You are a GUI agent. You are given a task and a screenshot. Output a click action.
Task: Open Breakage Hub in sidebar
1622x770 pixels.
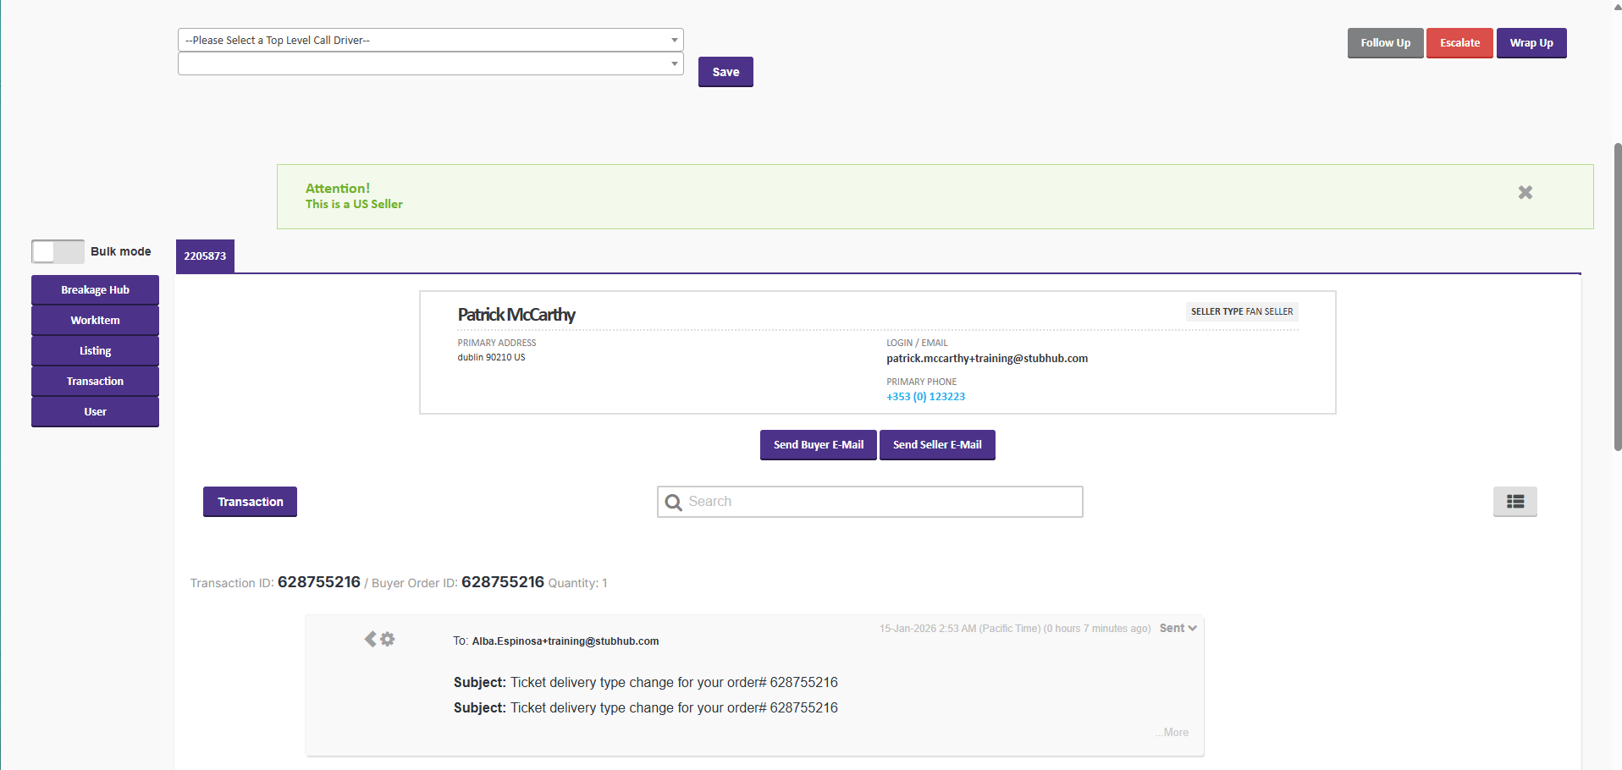95,289
